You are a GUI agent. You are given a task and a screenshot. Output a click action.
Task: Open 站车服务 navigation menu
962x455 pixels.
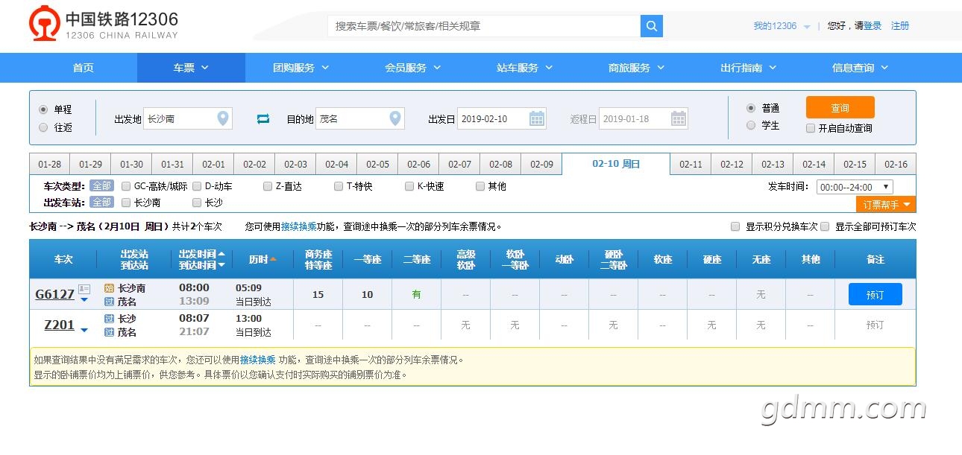coord(524,68)
